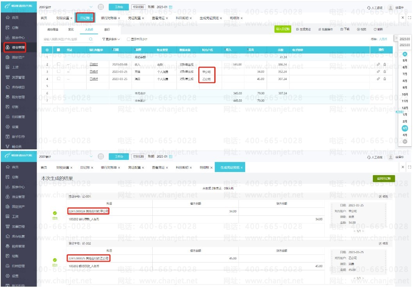Screen dimensions: 415x289
Task: Expand the 更多条件 filter dropdown
Action: pos(111,39)
